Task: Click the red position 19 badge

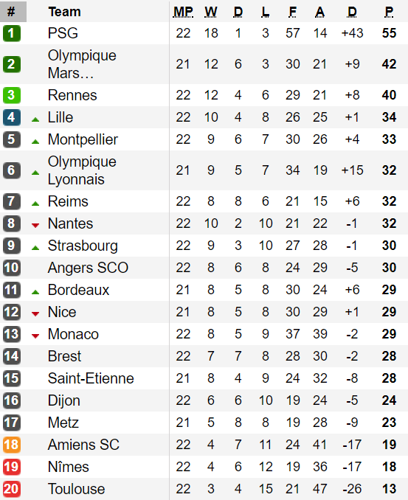Action: [x=12, y=467]
